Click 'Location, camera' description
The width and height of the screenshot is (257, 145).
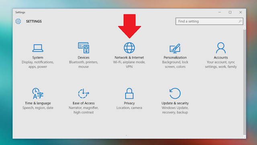click(129, 108)
